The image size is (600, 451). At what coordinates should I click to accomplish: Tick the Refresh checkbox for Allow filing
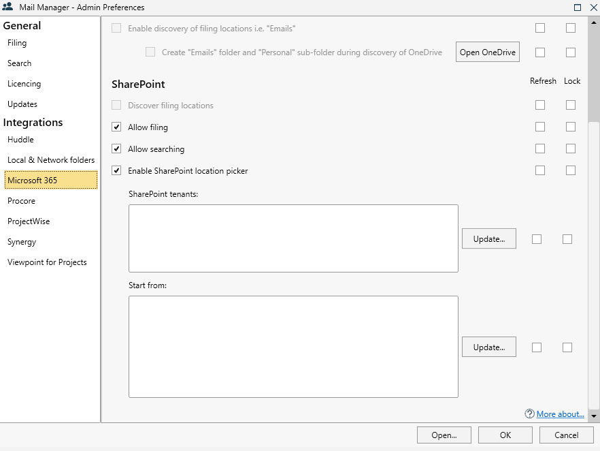(x=540, y=127)
